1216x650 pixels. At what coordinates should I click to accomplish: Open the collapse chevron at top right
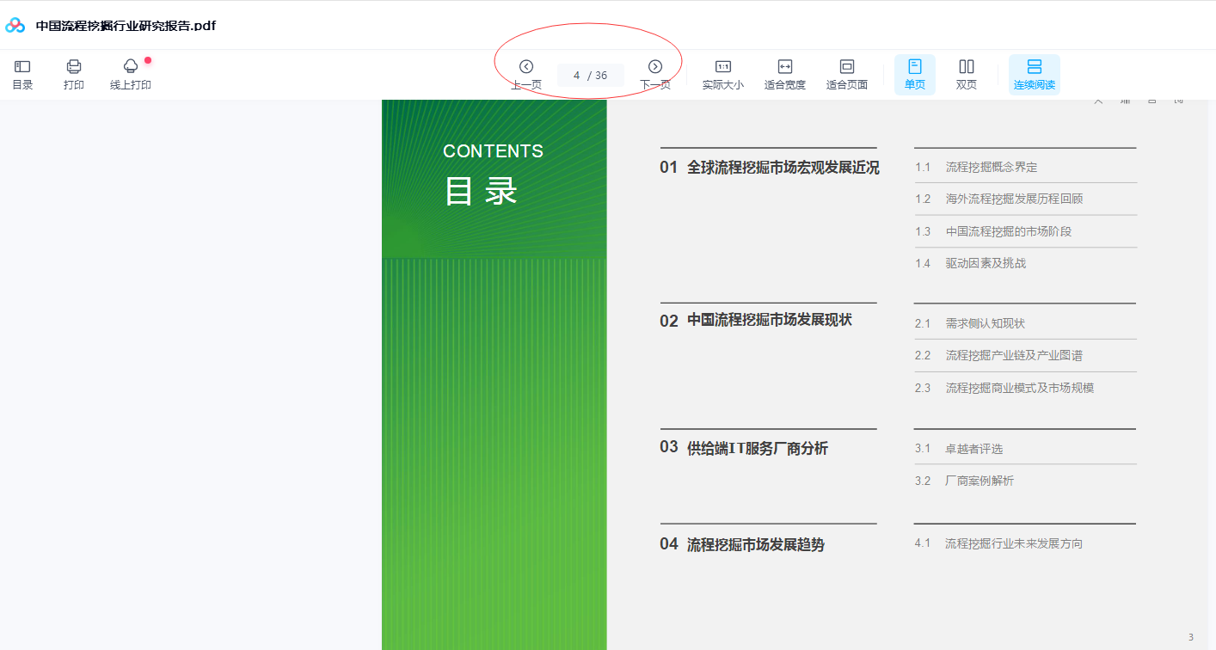(x=1098, y=101)
